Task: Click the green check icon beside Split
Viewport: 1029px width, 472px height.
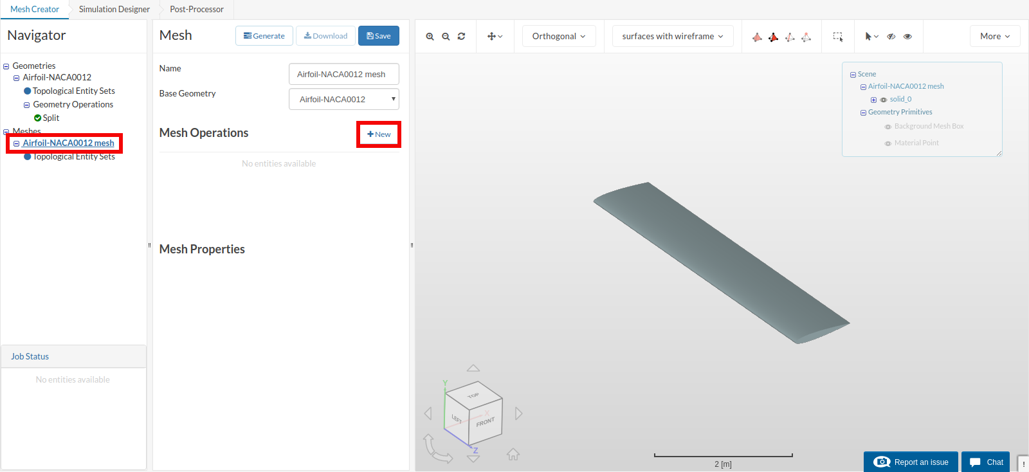Action: tap(37, 118)
